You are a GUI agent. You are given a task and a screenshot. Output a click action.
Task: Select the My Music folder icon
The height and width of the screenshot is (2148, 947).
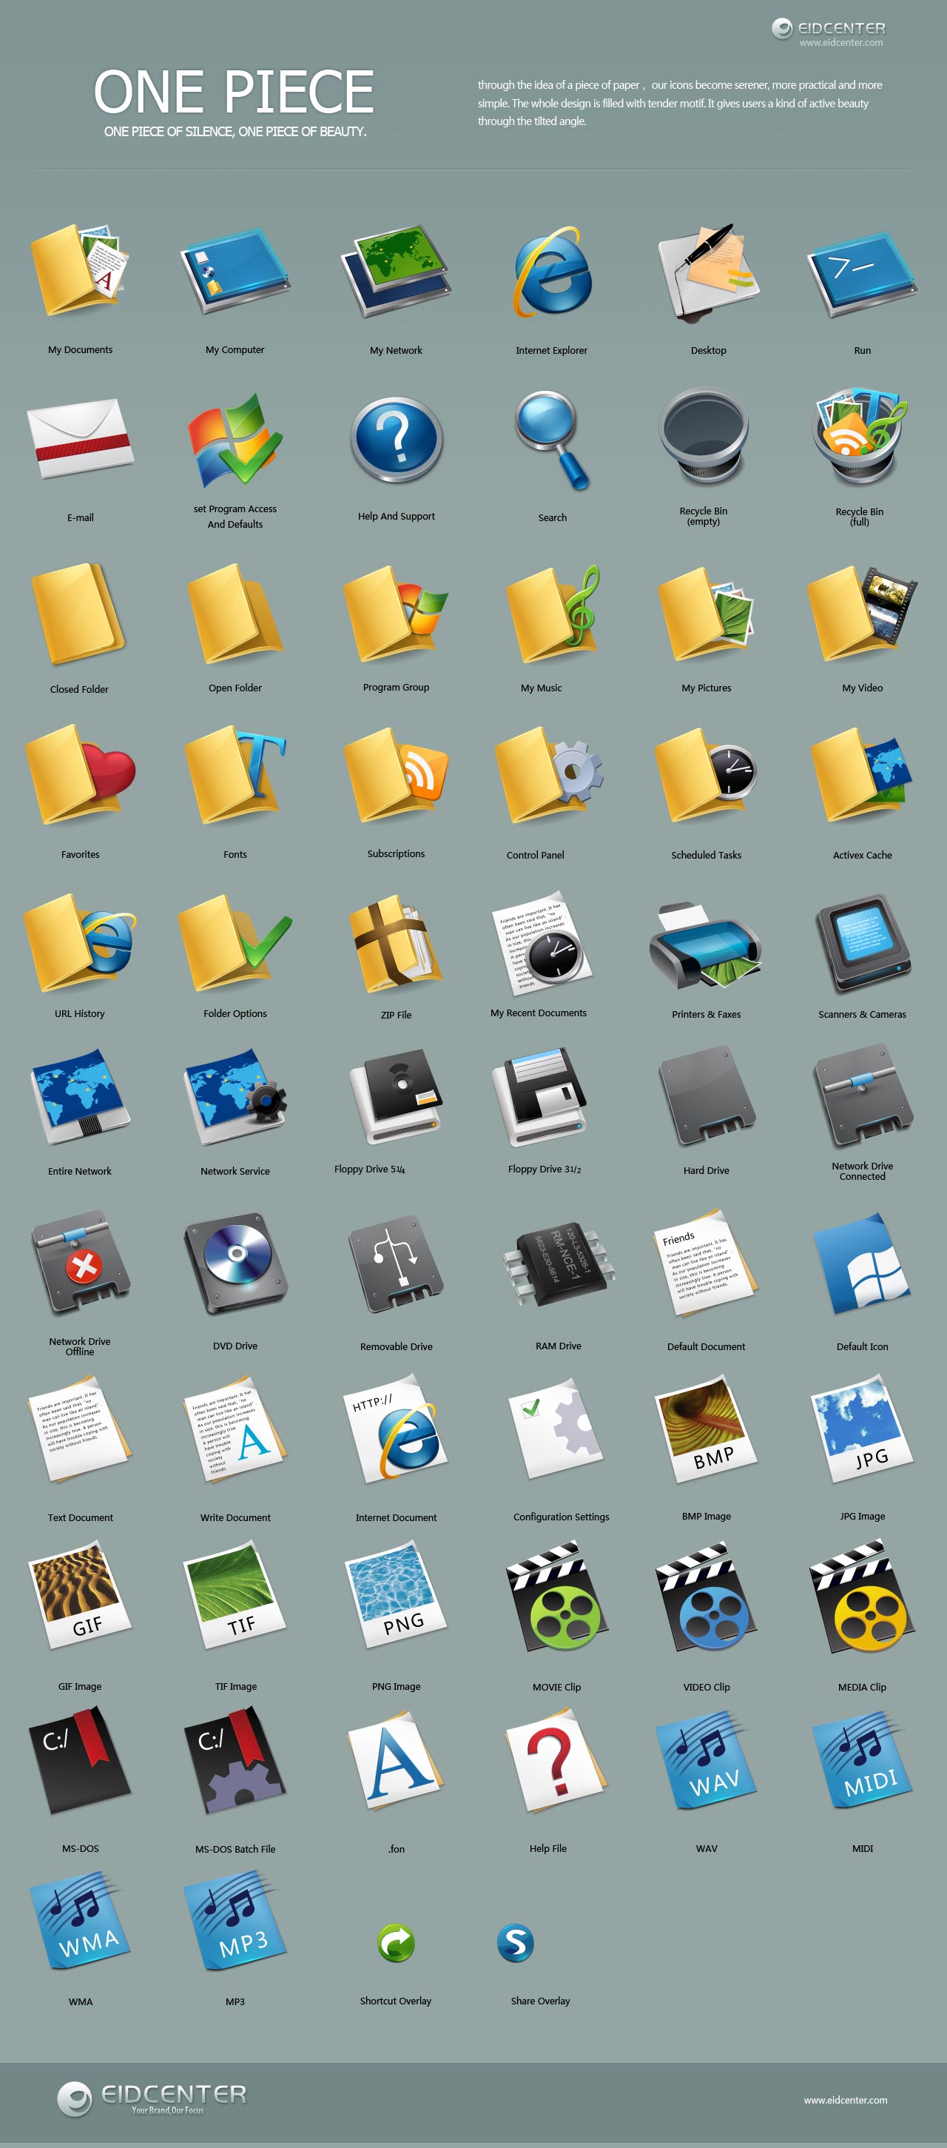(552, 615)
